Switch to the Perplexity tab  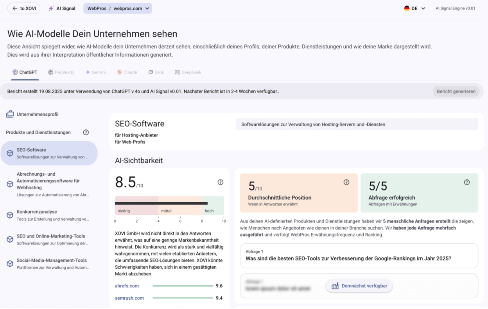click(61, 72)
